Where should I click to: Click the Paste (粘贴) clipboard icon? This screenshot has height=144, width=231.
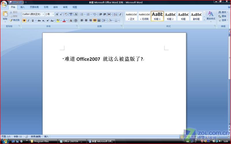pos(5,14)
